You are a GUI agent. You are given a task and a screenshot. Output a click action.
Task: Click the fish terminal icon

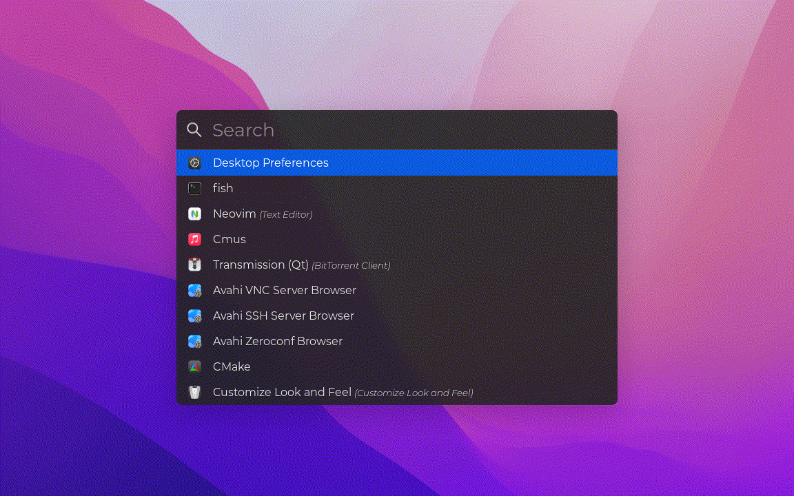(x=194, y=188)
